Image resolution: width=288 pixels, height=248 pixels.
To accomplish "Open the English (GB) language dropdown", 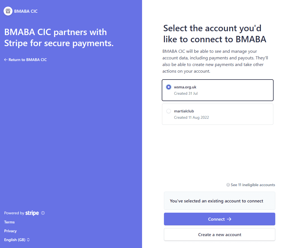I will [x=17, y=240].
